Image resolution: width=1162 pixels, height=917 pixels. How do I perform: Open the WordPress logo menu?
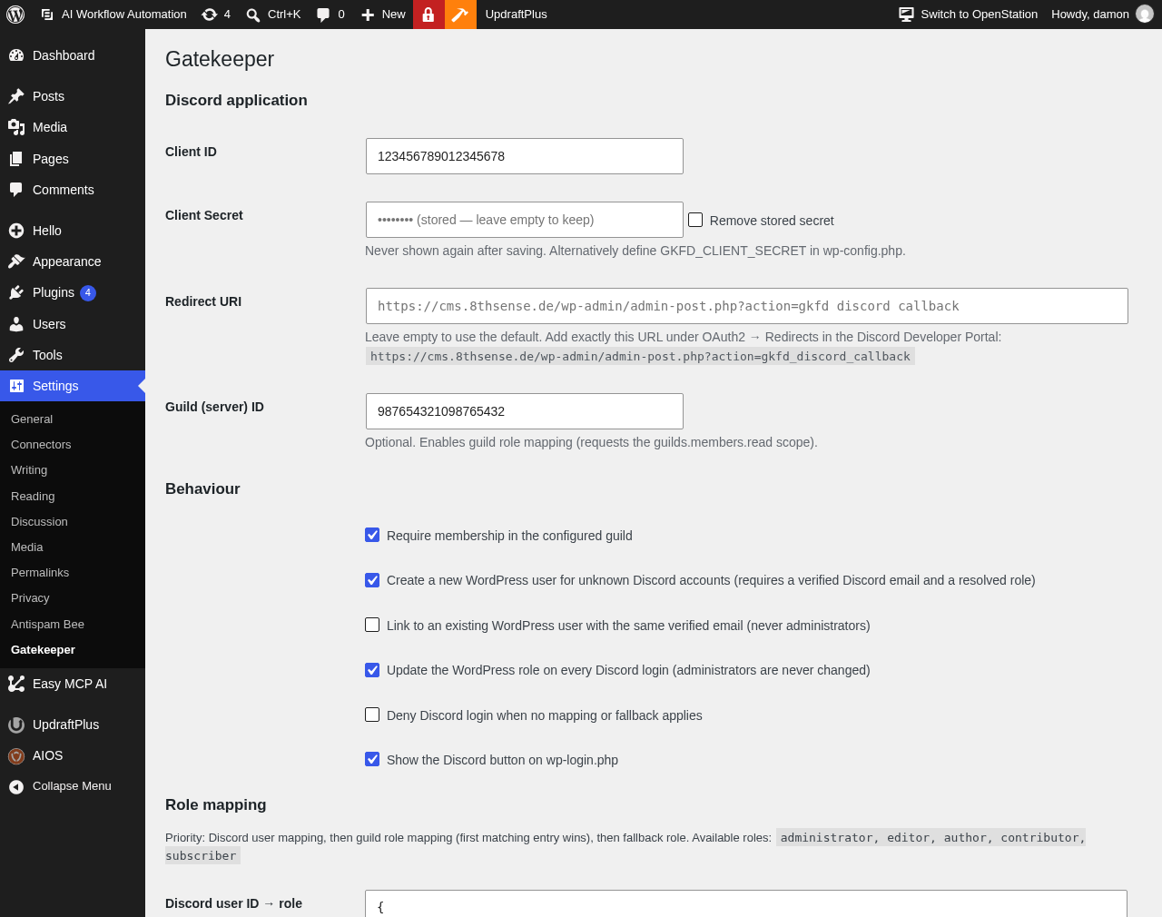point(15,15)
